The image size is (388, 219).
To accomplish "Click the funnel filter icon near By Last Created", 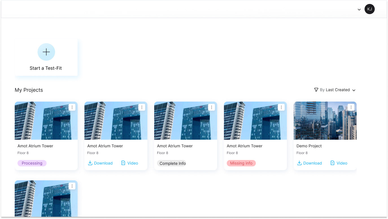I will point(316,90).
